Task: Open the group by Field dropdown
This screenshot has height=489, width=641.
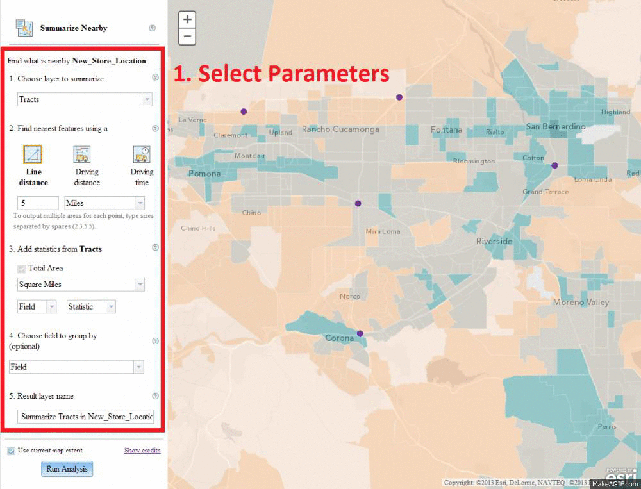Action: [76, 367]
